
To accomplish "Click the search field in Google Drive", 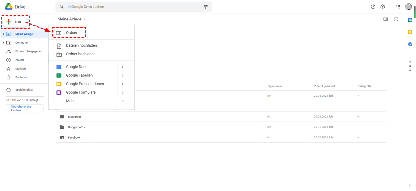I will point(133,7).
